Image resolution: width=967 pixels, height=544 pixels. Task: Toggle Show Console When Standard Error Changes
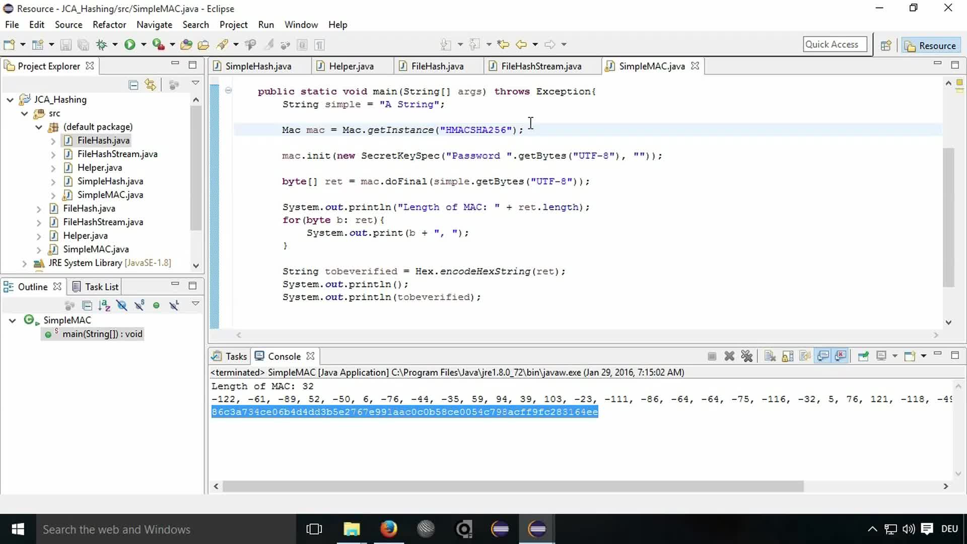coord(841,356)
